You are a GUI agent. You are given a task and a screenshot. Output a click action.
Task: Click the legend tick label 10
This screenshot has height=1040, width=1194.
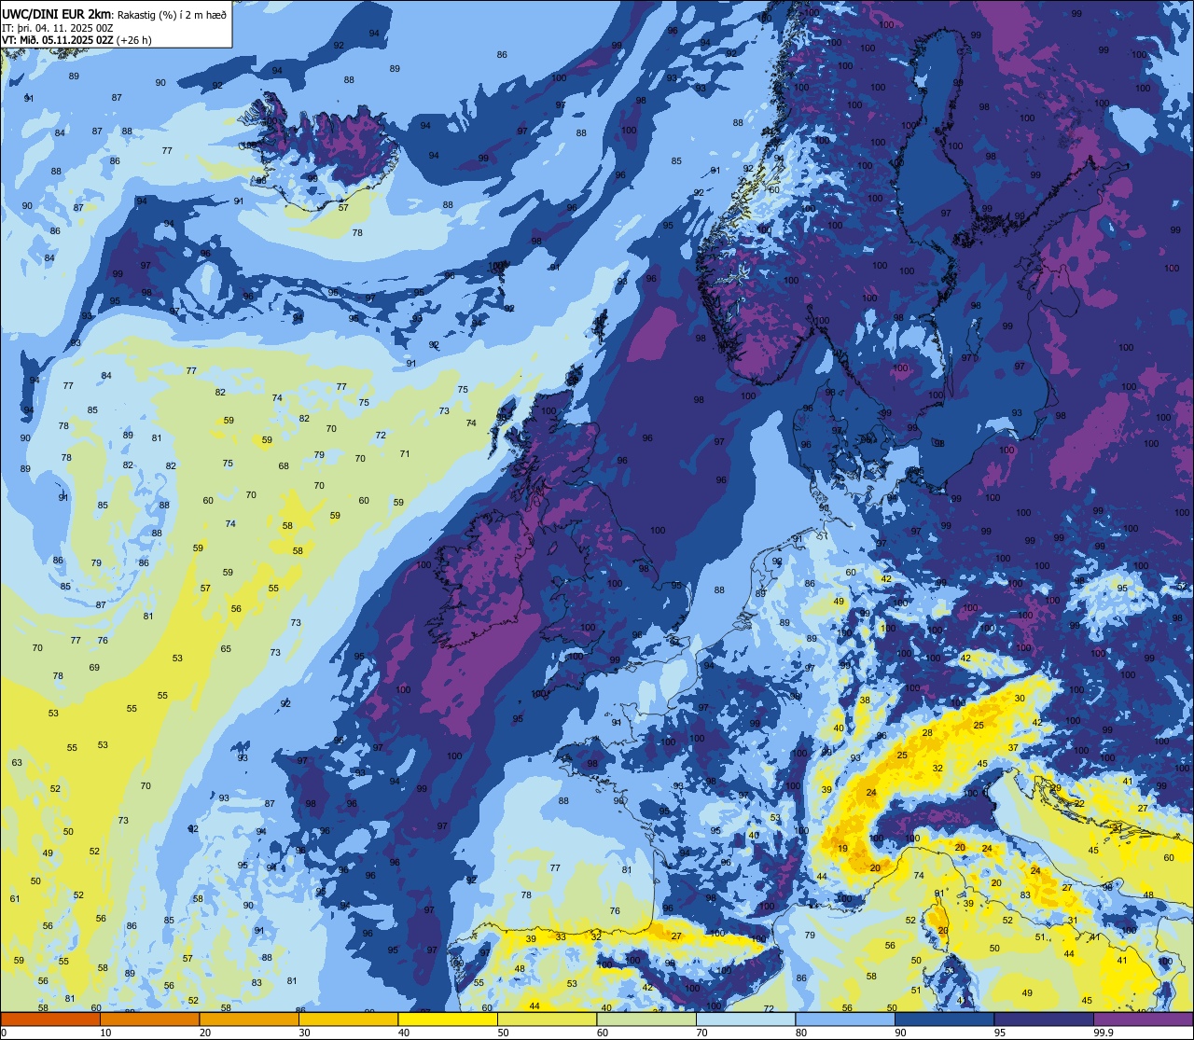[x=105, y=1033]
